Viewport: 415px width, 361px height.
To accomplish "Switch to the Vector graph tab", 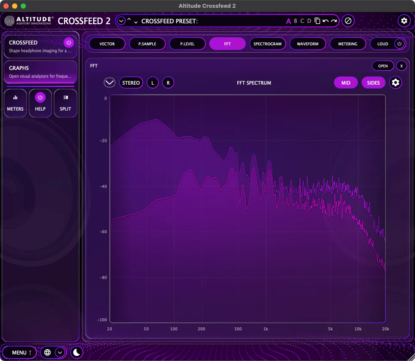I will click(107, 44).
